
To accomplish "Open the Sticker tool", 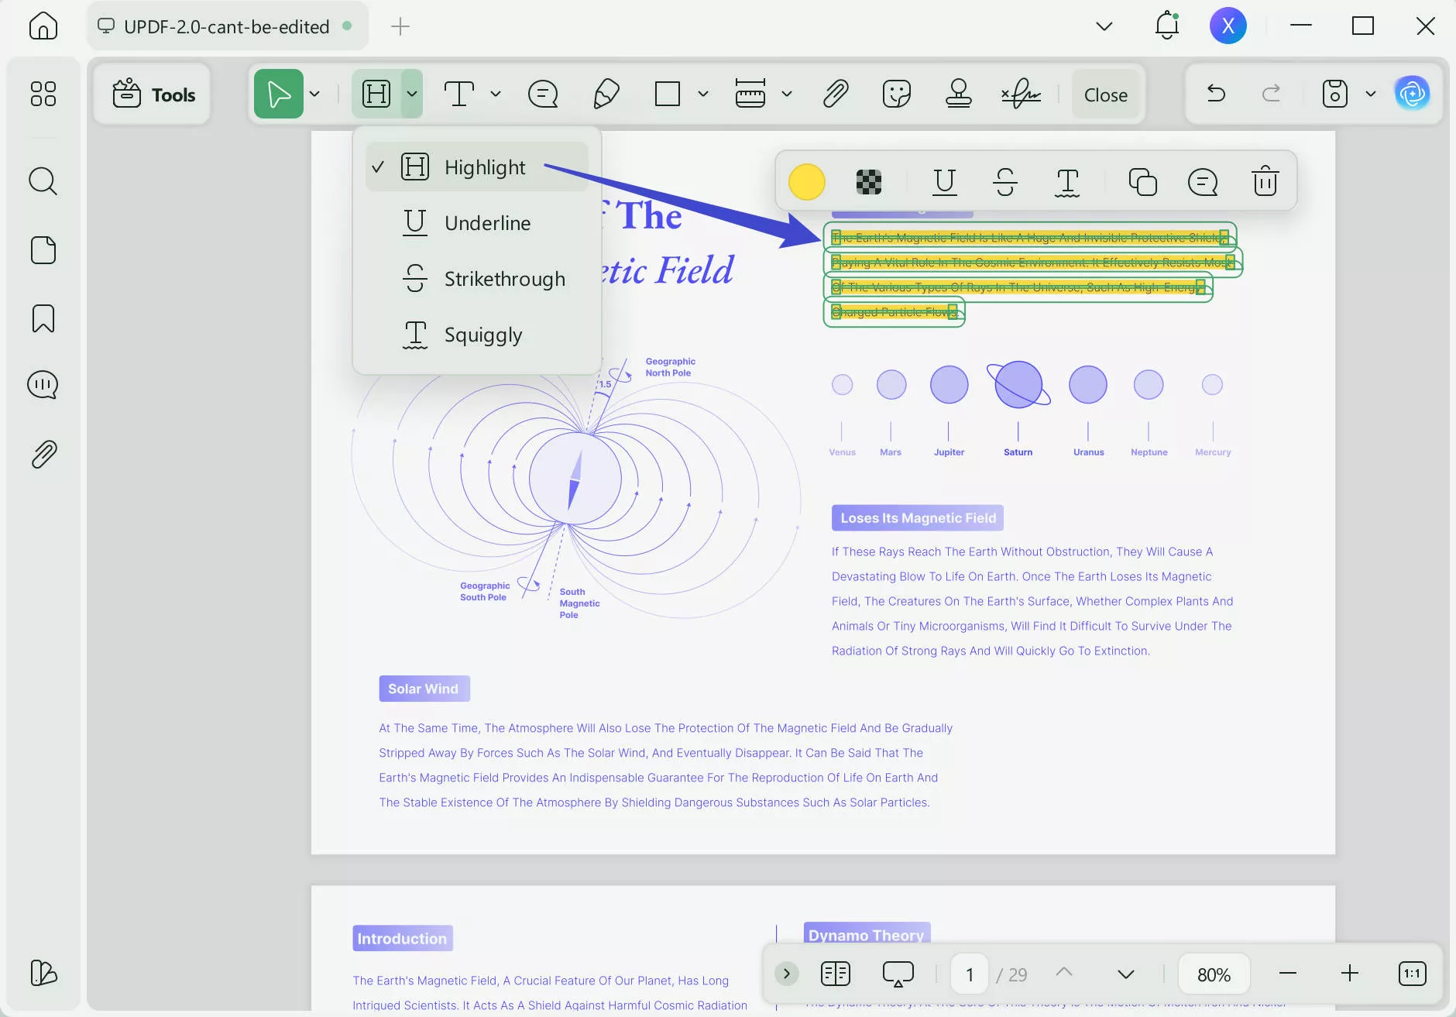I will [896, 93].
